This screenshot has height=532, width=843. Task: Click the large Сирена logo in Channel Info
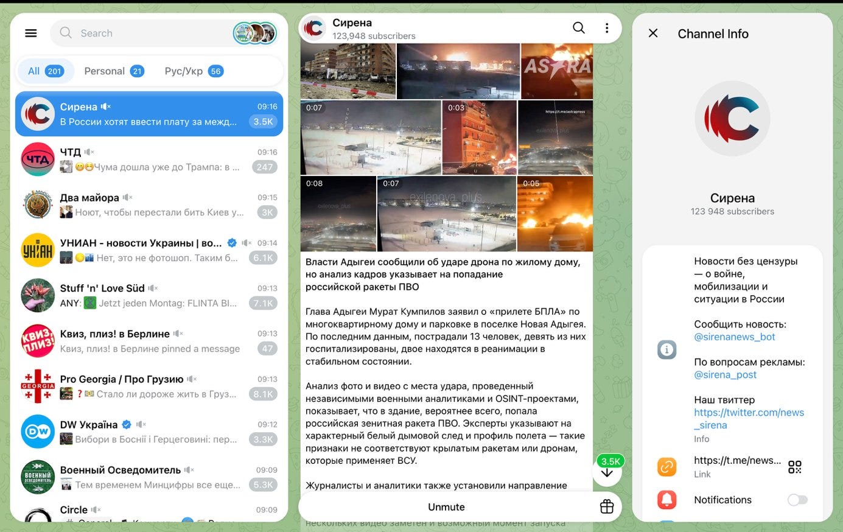tap(732, 119)
